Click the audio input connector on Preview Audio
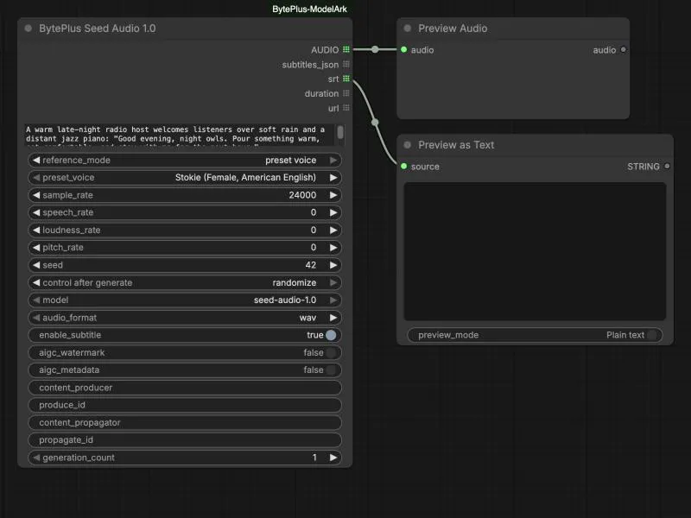 (x=403, y=50)
